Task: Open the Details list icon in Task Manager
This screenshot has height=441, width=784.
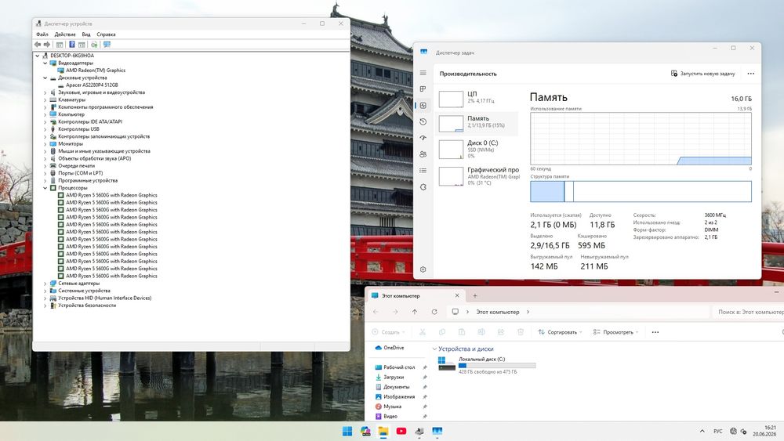Action: point(423,171)
